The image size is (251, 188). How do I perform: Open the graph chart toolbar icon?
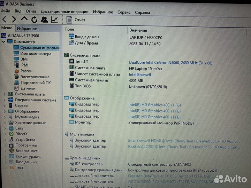[54, 20]
